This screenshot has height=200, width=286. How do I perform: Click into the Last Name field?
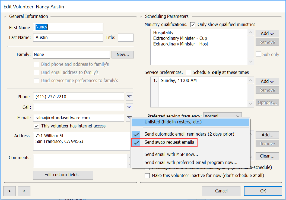pyautogui.click(x=68, y=38)
